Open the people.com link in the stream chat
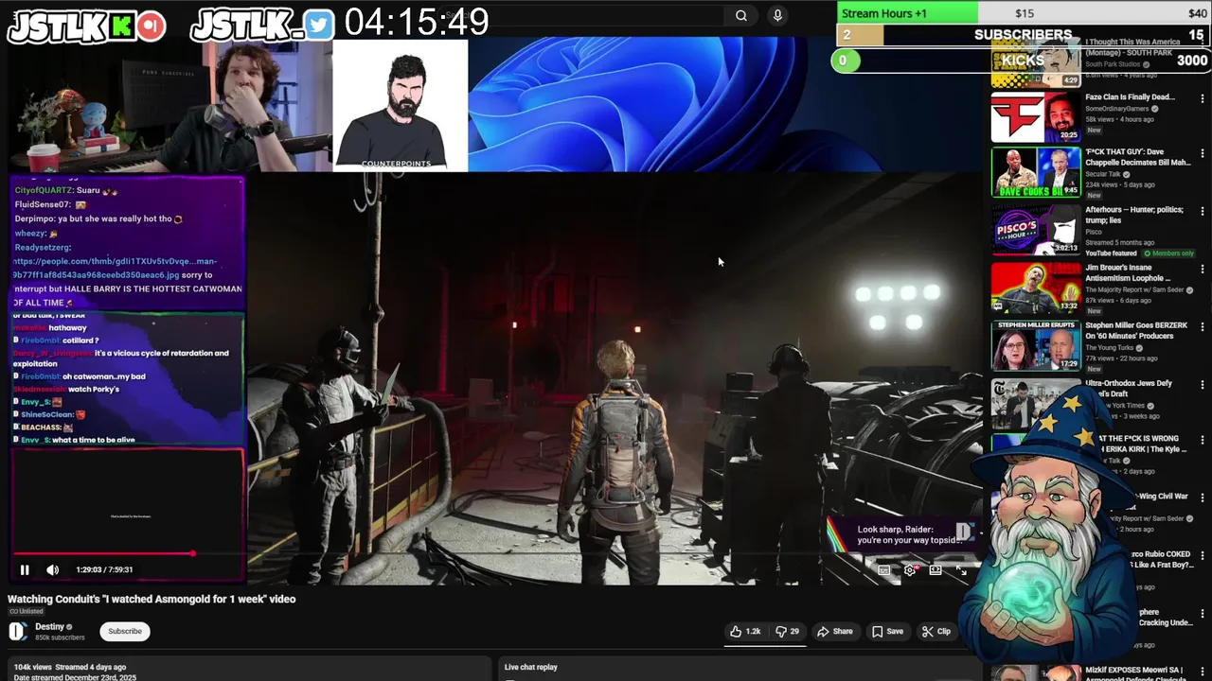Viewport: 1212px width, 681px height. [115, 268]
